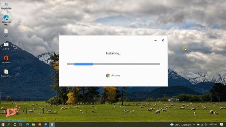Open File Explorer from taskbar
The height and width of the screenshot is (127, 226).
[x=34, y=125]
